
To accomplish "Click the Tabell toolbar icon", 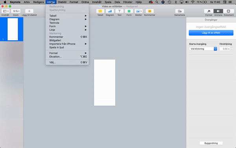I will (100, 11).
